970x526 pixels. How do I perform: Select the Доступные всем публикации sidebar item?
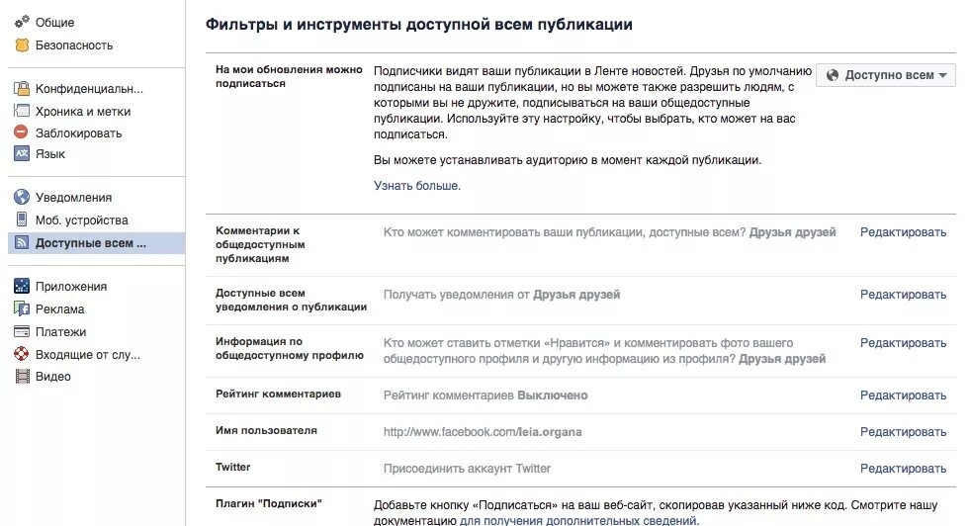click(x=97, y=242)
